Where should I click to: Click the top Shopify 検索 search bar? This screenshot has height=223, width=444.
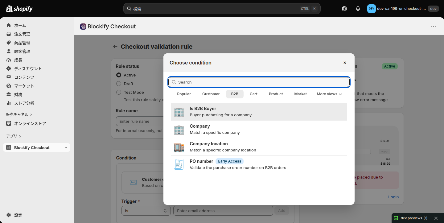(x=222, y=9)
